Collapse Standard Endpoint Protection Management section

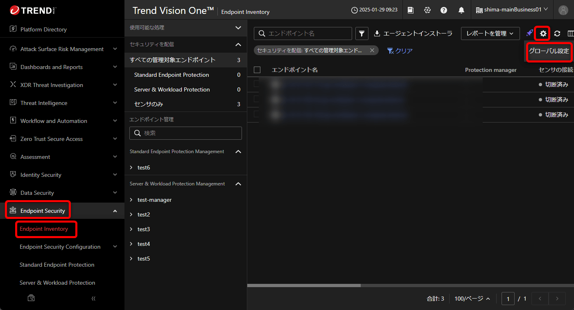click(238, 152)
